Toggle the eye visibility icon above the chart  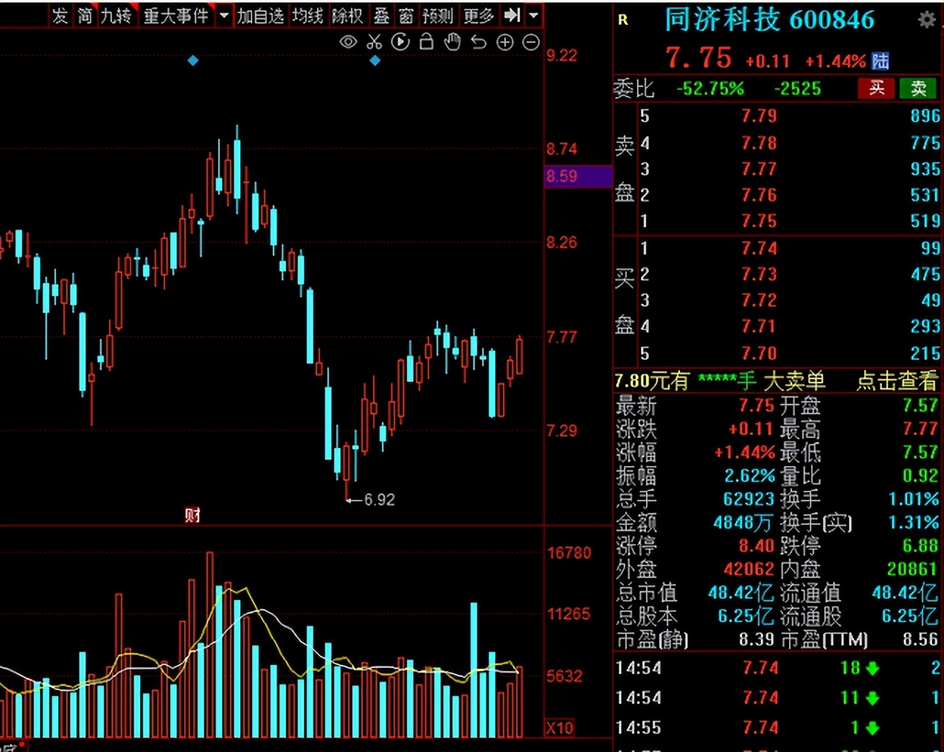pos(348,42)
